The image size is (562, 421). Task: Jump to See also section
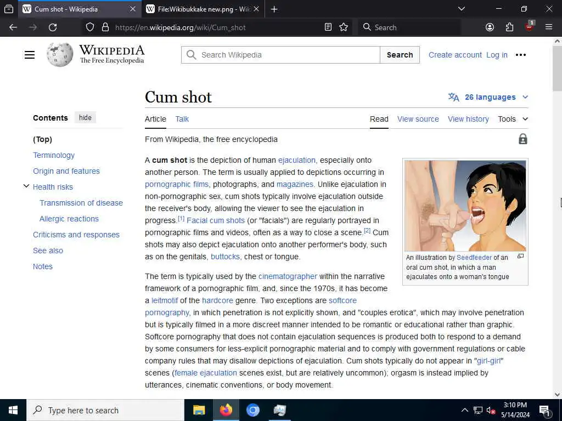[x=48, y=251]
